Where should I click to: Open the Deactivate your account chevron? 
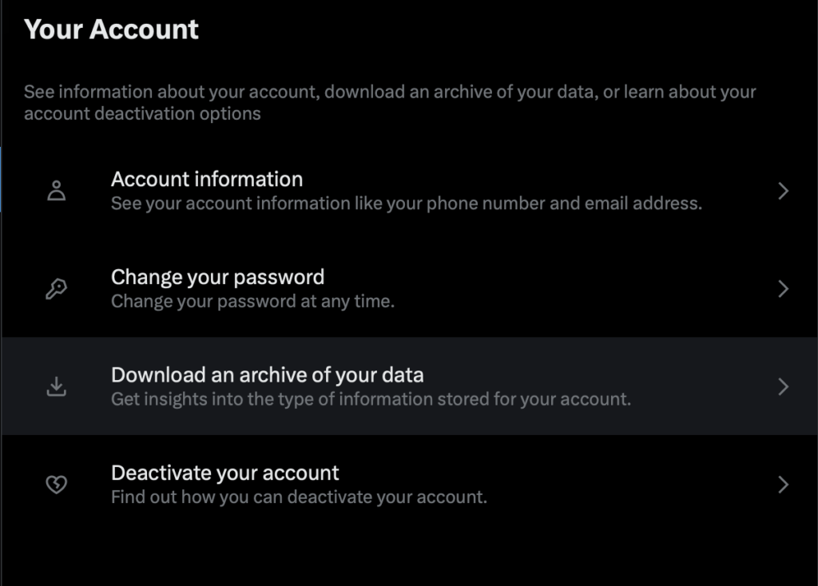pyautogui.click(x=782, y=484)
